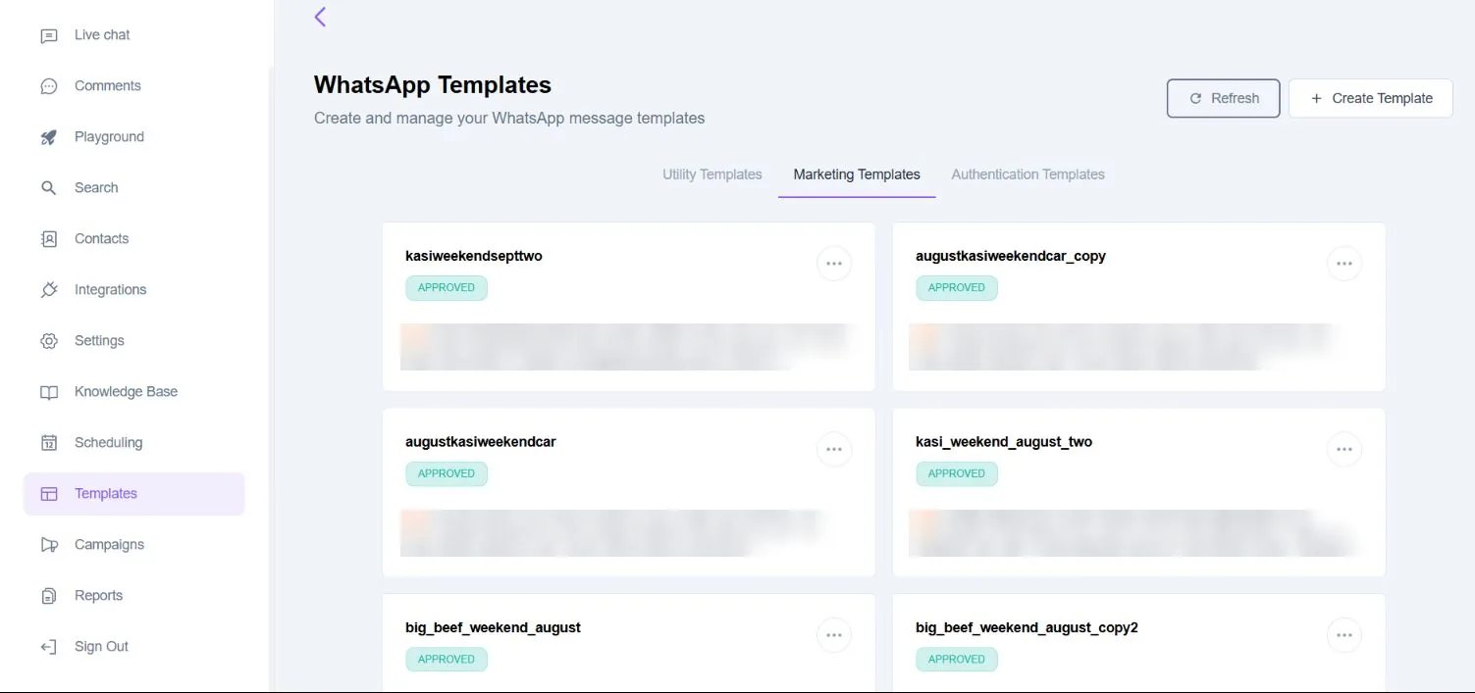Click APPROVED badge on big_beef_weekend_august card
This screenshot has height=693, width=1475.
[x=447, y=660]
